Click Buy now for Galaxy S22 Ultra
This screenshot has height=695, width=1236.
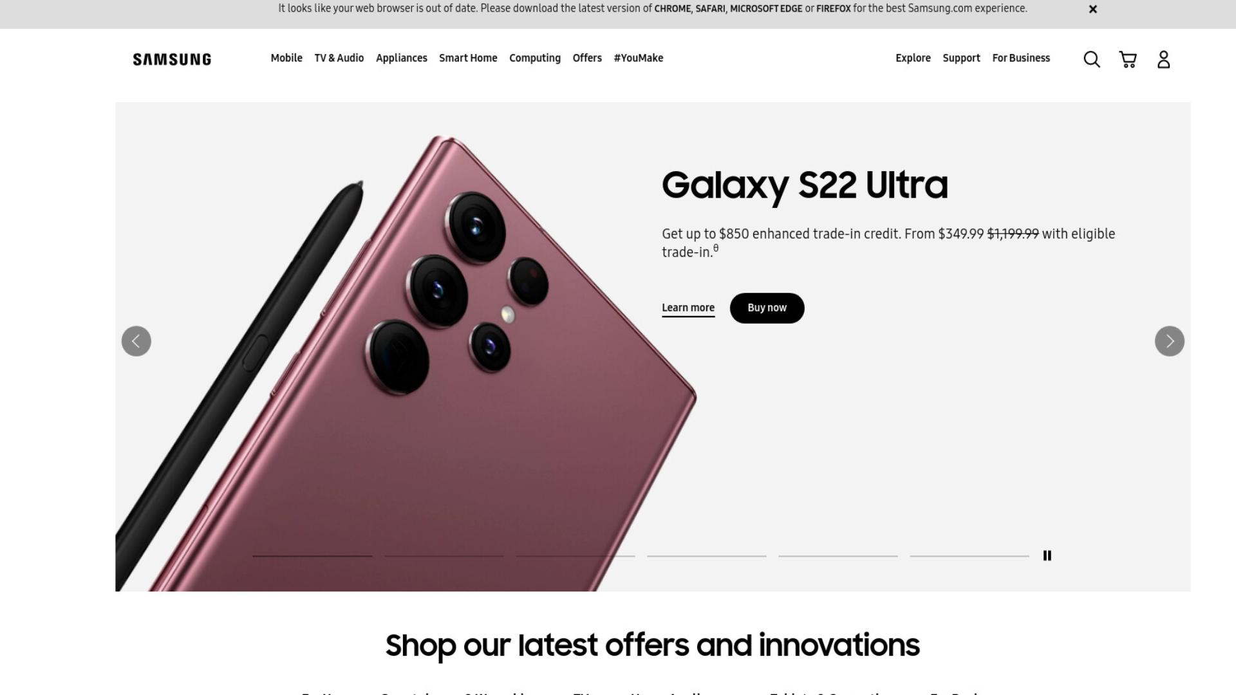click(x=767, y=308)
